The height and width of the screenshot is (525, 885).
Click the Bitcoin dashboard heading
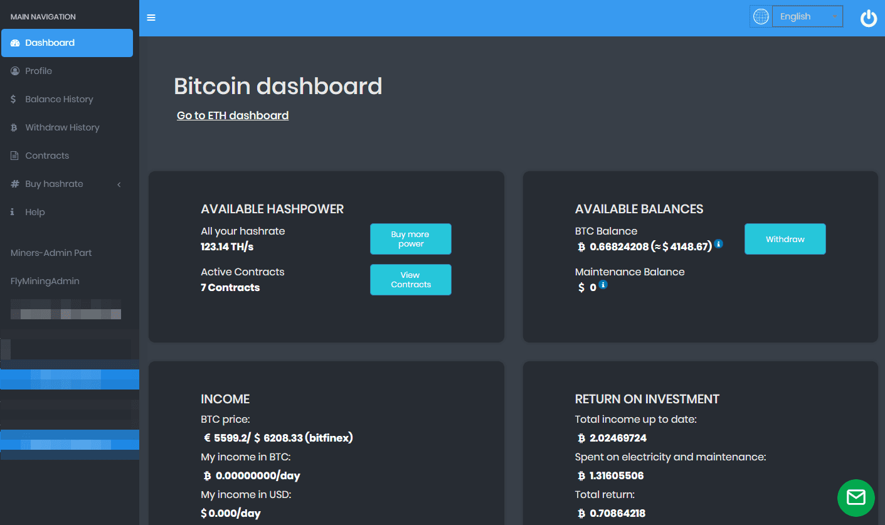coord(278,86)
